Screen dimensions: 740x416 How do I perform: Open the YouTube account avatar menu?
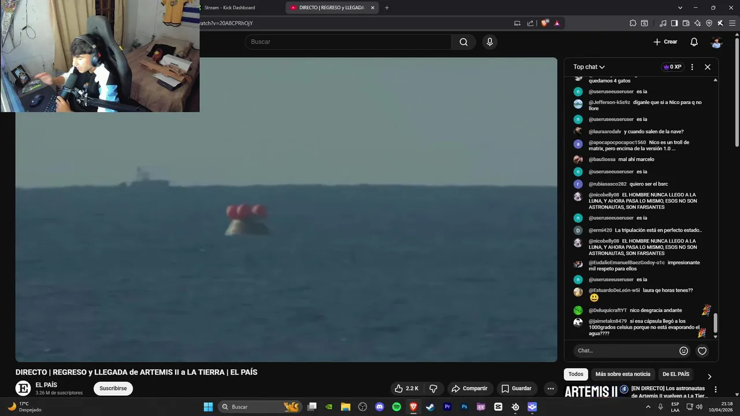716,42
